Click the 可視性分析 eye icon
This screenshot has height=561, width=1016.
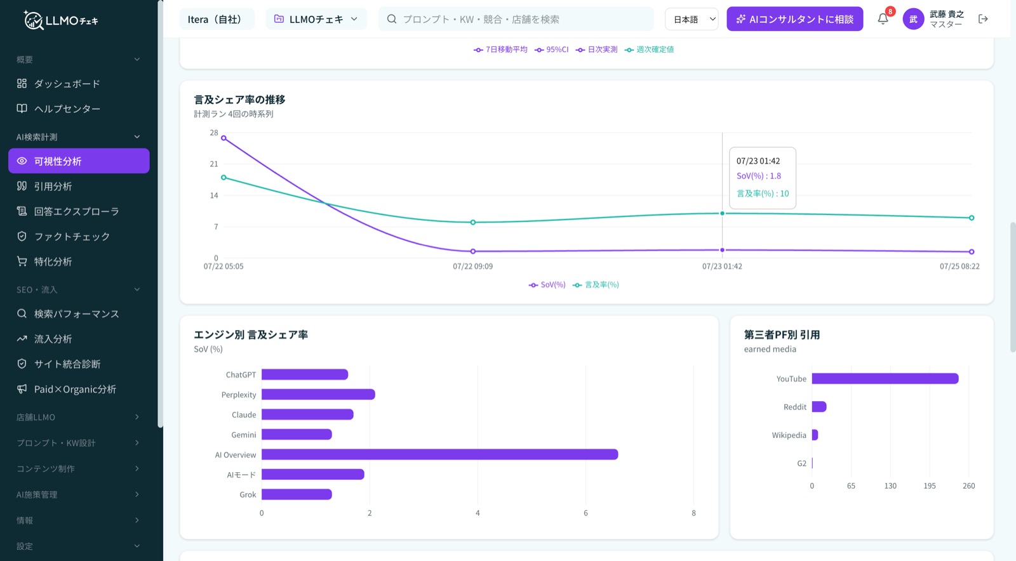pyautogui.click(x=22, y=161)
